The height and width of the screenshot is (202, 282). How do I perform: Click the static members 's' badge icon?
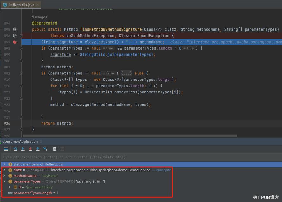click(x=10, y=164)
